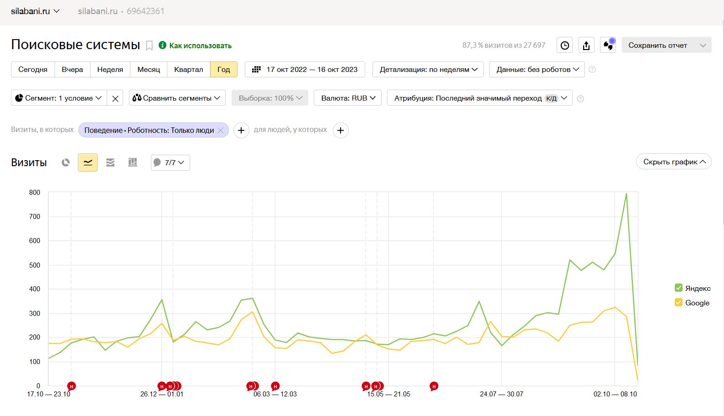Add people condition with second plus button
The width and height of the screenshot is (724, 416).
click(341, 130)
